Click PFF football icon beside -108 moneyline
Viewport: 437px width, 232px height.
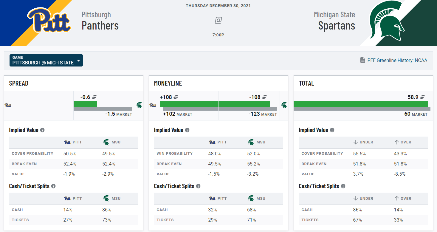[264, 97]
